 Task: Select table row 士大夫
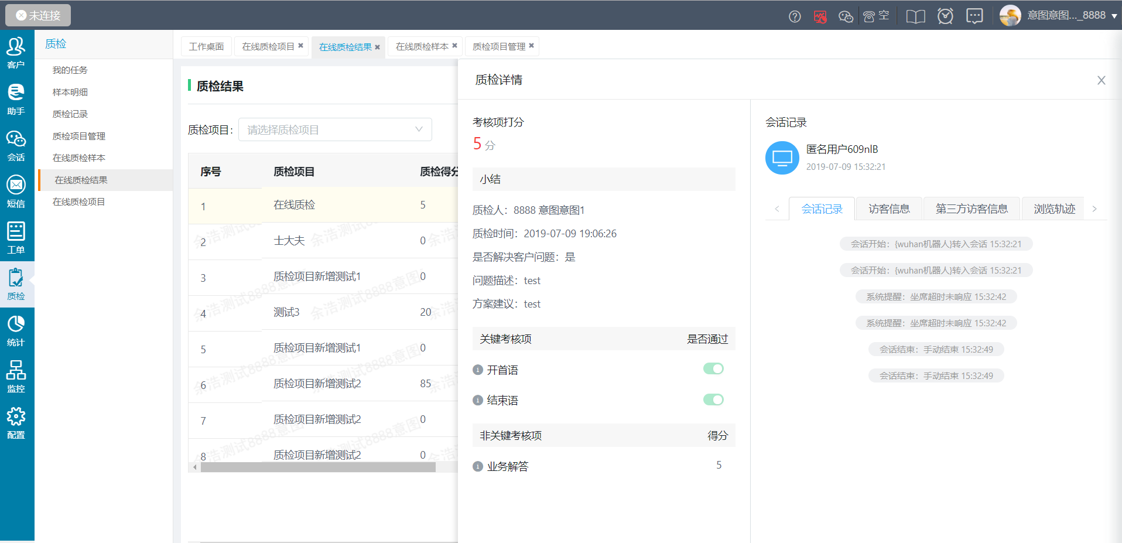(323, 241)
